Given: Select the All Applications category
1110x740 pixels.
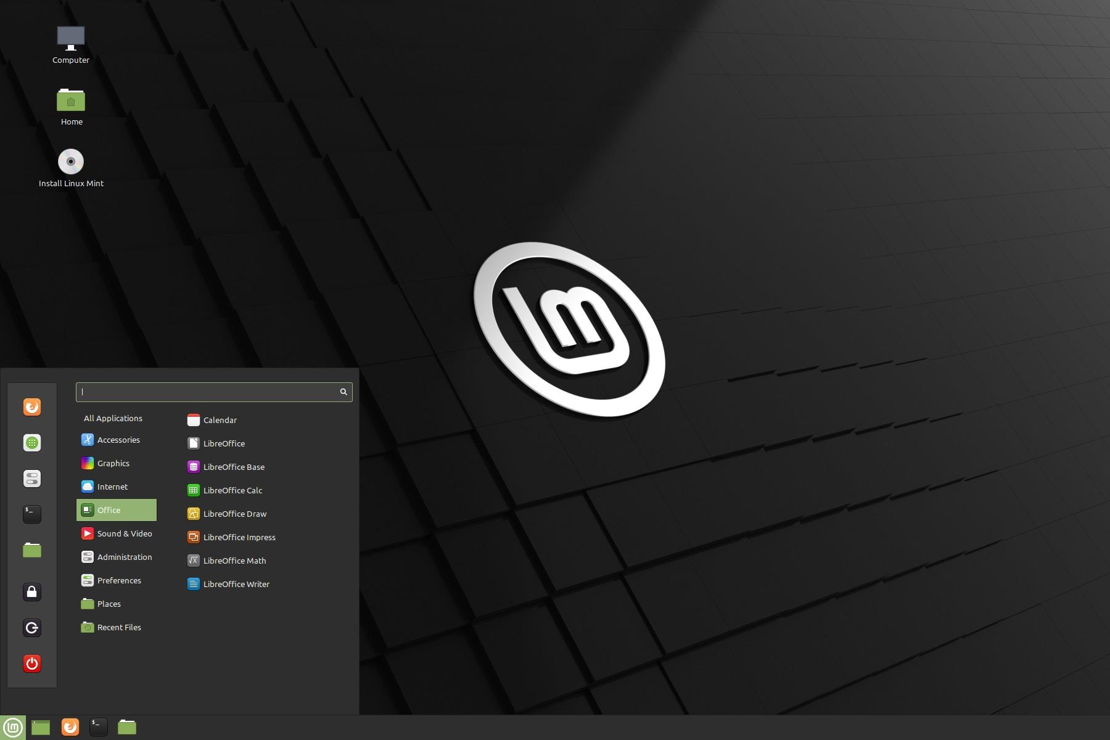Looking at the screenshot, I should coord(117,418).
